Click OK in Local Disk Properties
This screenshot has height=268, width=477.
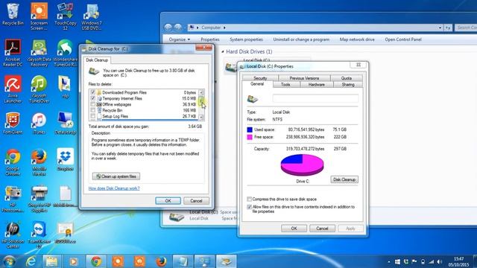[x=294, y=229]
